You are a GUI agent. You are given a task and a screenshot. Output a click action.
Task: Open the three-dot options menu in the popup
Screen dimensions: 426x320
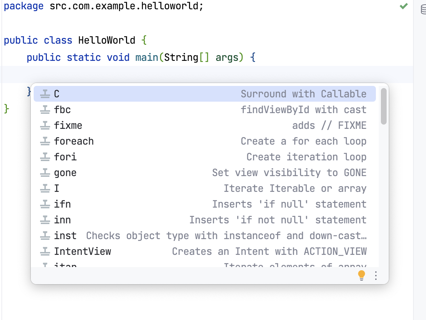[376, 276]
